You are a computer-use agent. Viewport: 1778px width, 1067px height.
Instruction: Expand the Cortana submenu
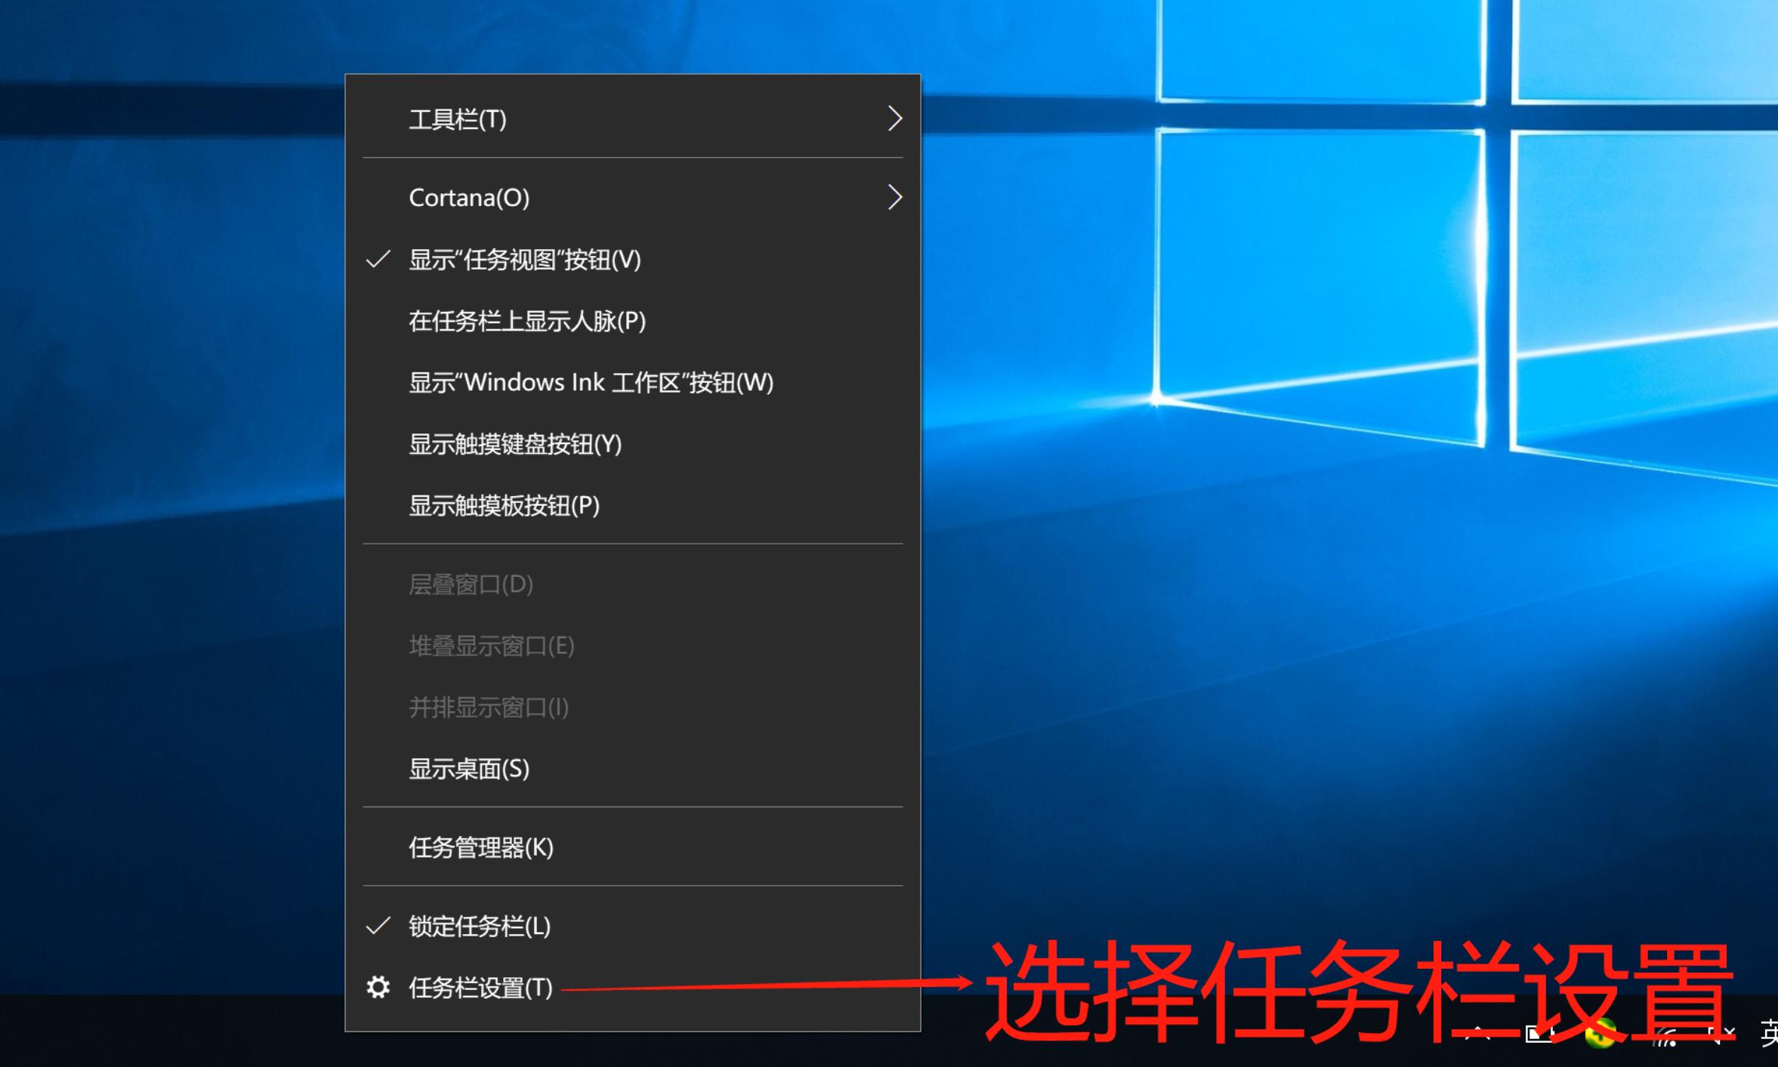pos(468,197)
